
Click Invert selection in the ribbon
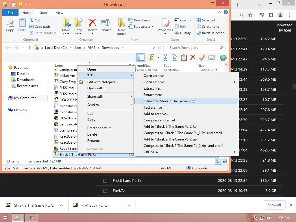pyautogui.click(x=210, y=33)
